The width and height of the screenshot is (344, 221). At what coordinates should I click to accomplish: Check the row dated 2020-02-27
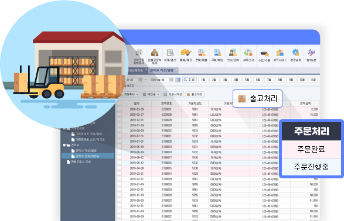point(119,115)
